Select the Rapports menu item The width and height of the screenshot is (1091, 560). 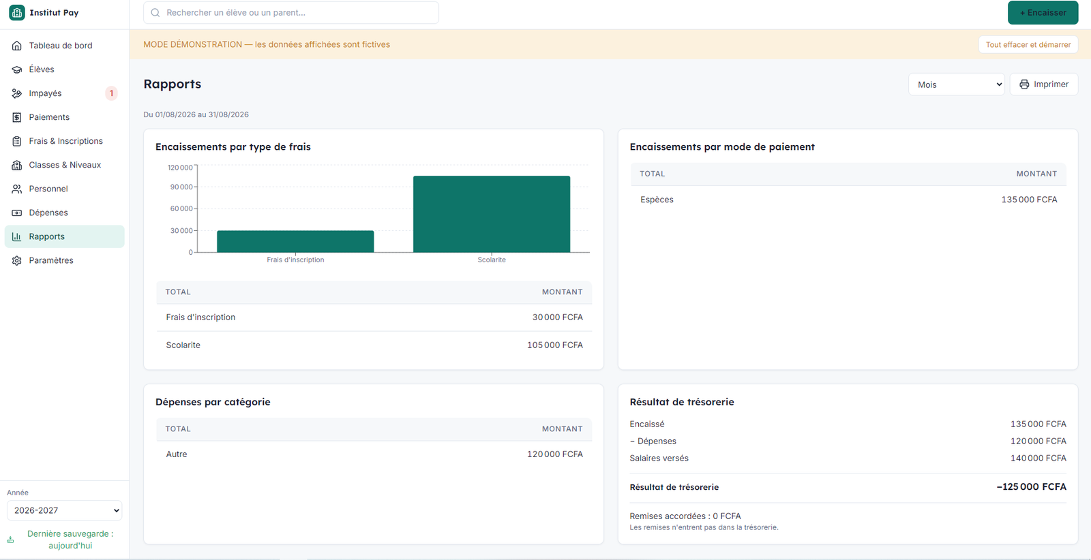pos(65,236)
